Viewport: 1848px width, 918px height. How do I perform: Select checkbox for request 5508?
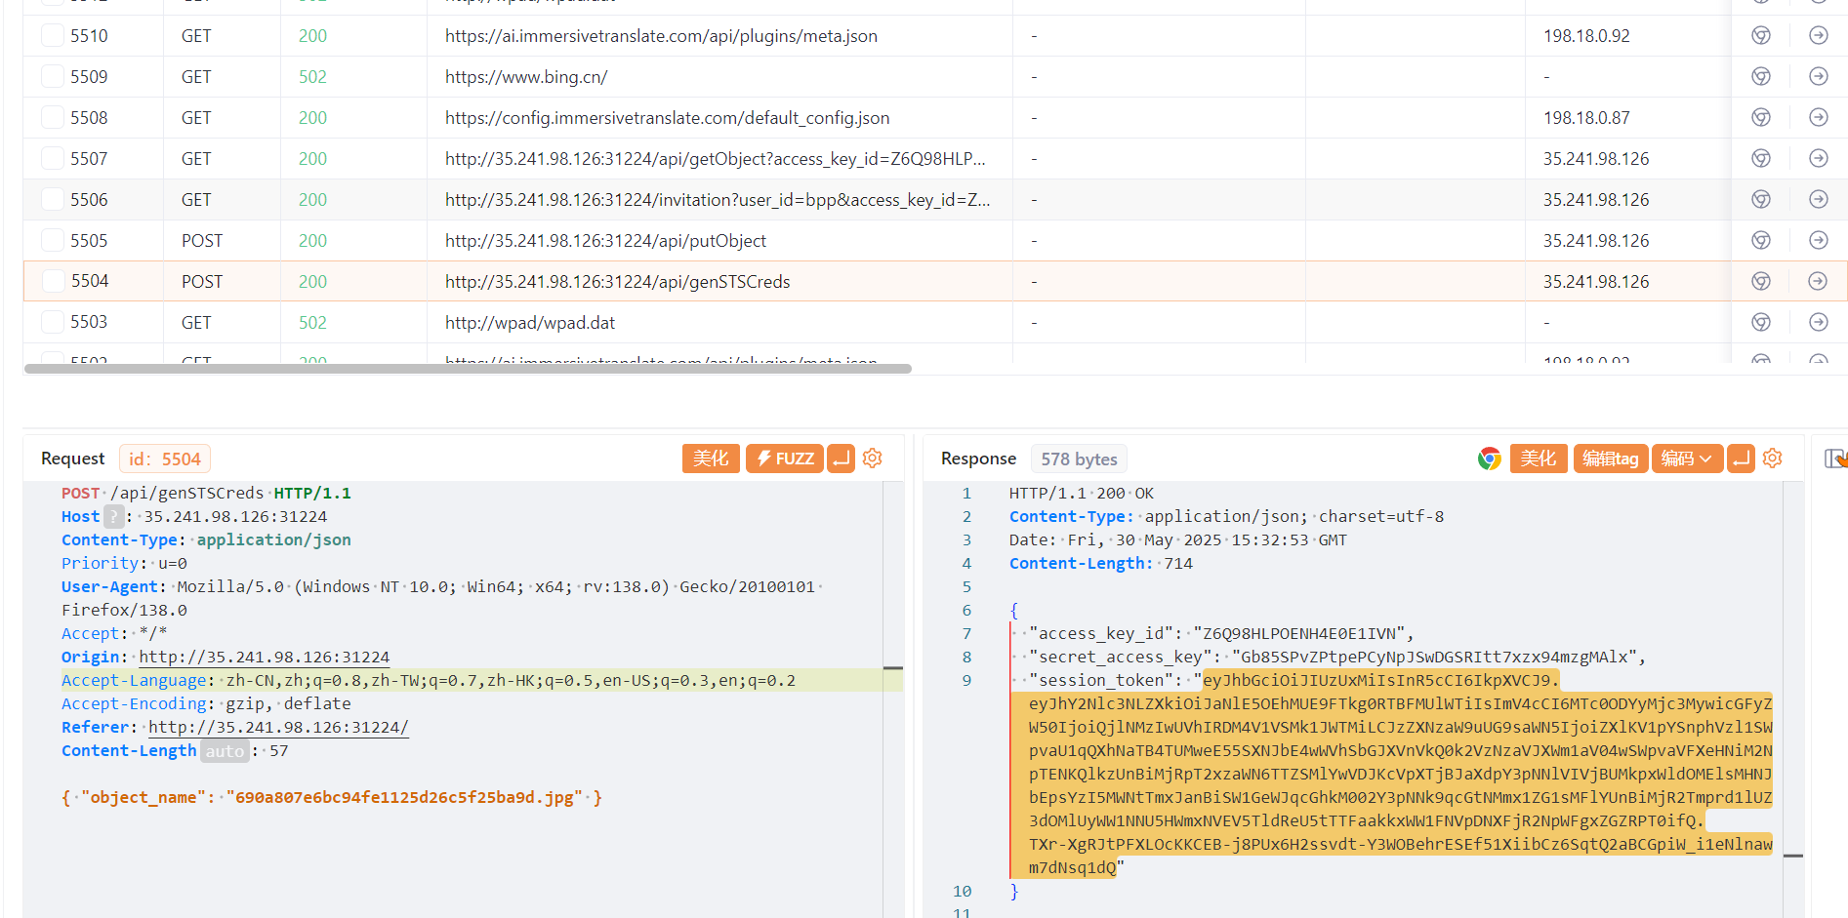[53, 118]
